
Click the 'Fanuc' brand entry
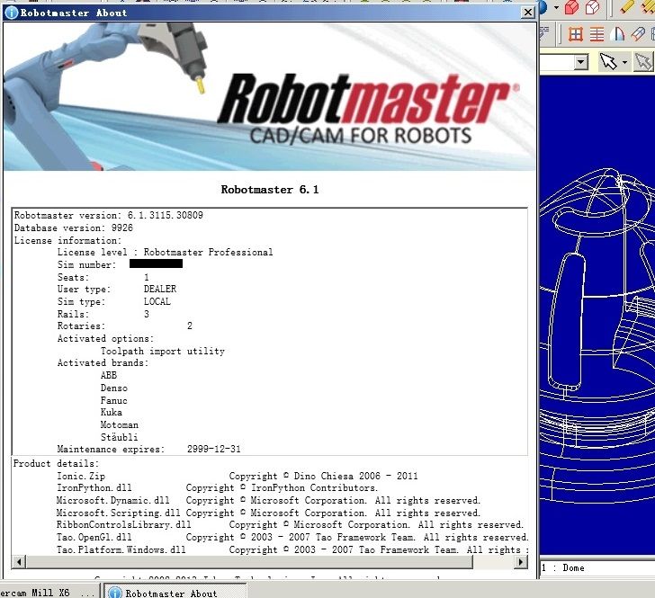click(x=113, y=400)
